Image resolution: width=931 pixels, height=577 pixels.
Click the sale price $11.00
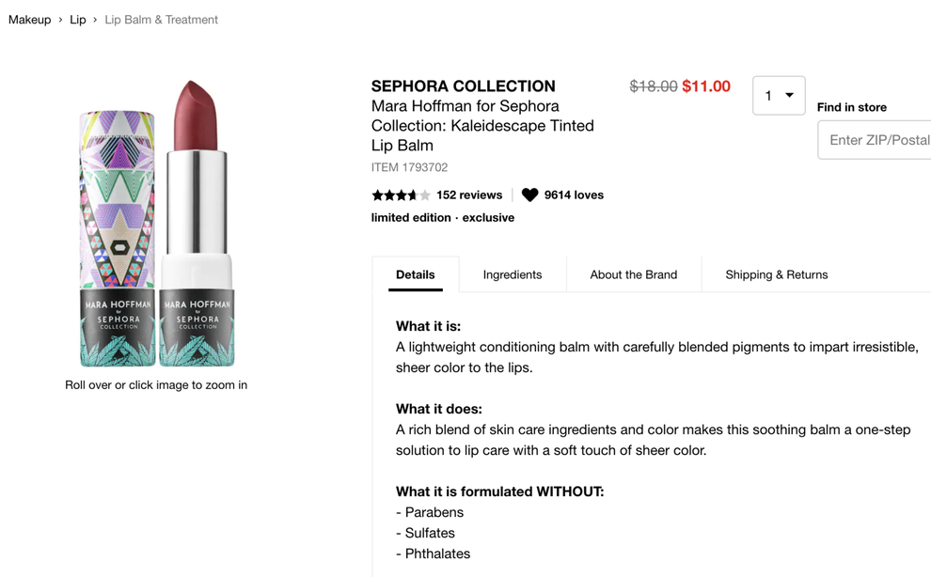pos(706,85)
